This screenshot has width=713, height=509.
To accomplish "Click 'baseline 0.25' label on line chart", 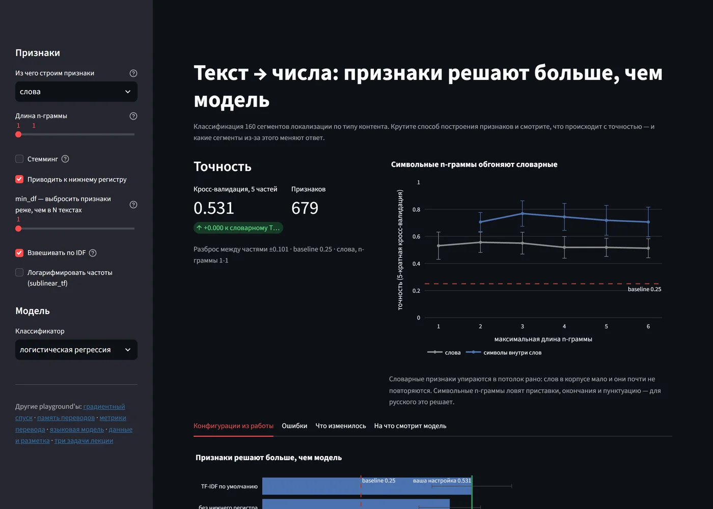I will (x=644, y=289).
